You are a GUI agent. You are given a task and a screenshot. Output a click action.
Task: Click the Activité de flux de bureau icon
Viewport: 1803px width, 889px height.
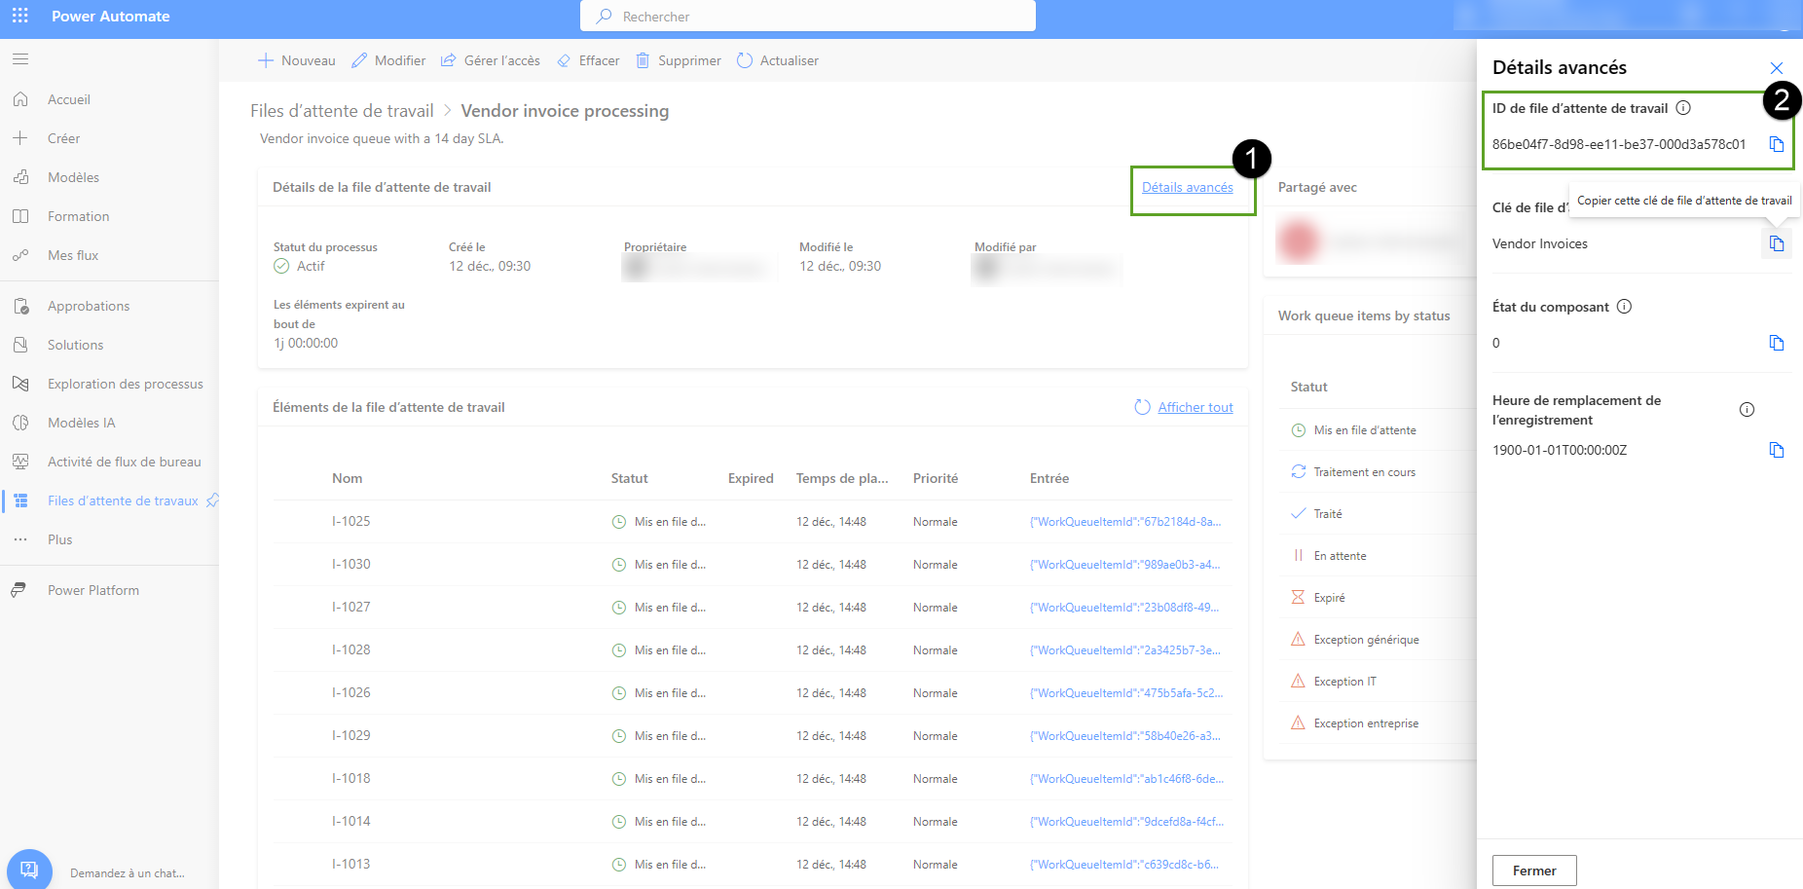[20, 462]
